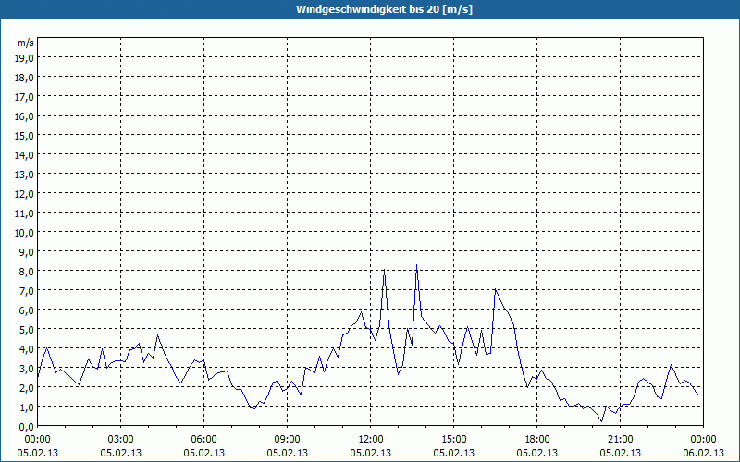Select the 16,0 y-axis label
Viewport: 740px width, 462px height.
point(24,116)
